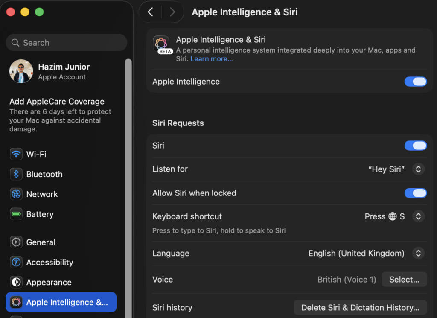Click the Battery icon in sidebar
Image resolution: width=437 pixels, height=318 pixels.
(x=16, y=214)
